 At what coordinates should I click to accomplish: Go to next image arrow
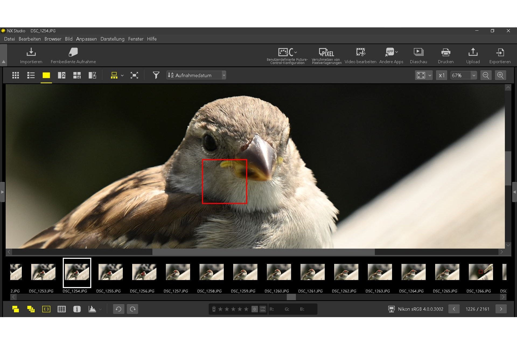pyautogui.click(x=501, y=309)
